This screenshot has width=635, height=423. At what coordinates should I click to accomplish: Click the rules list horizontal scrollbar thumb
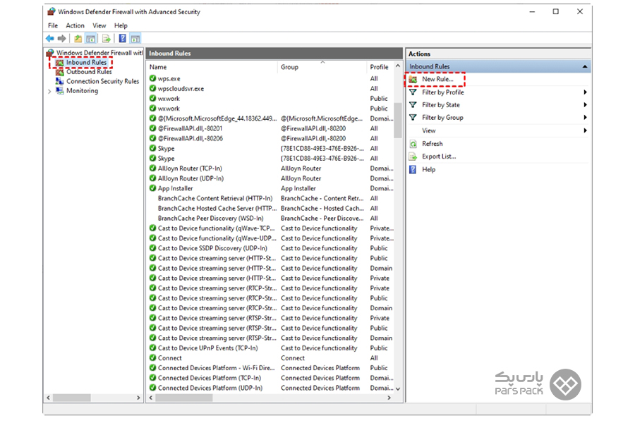(184, 398)
